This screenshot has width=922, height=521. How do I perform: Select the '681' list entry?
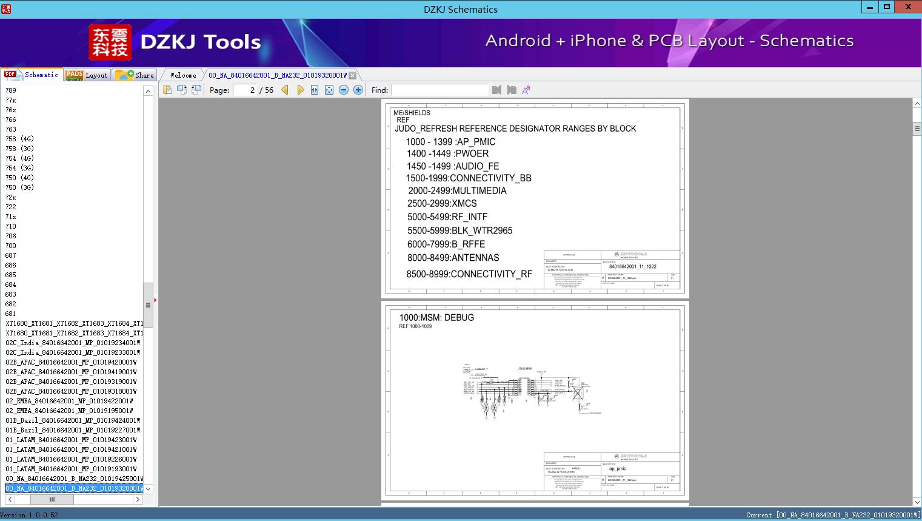tap(11, 314)
